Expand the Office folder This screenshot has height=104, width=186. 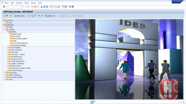point(6,27)
